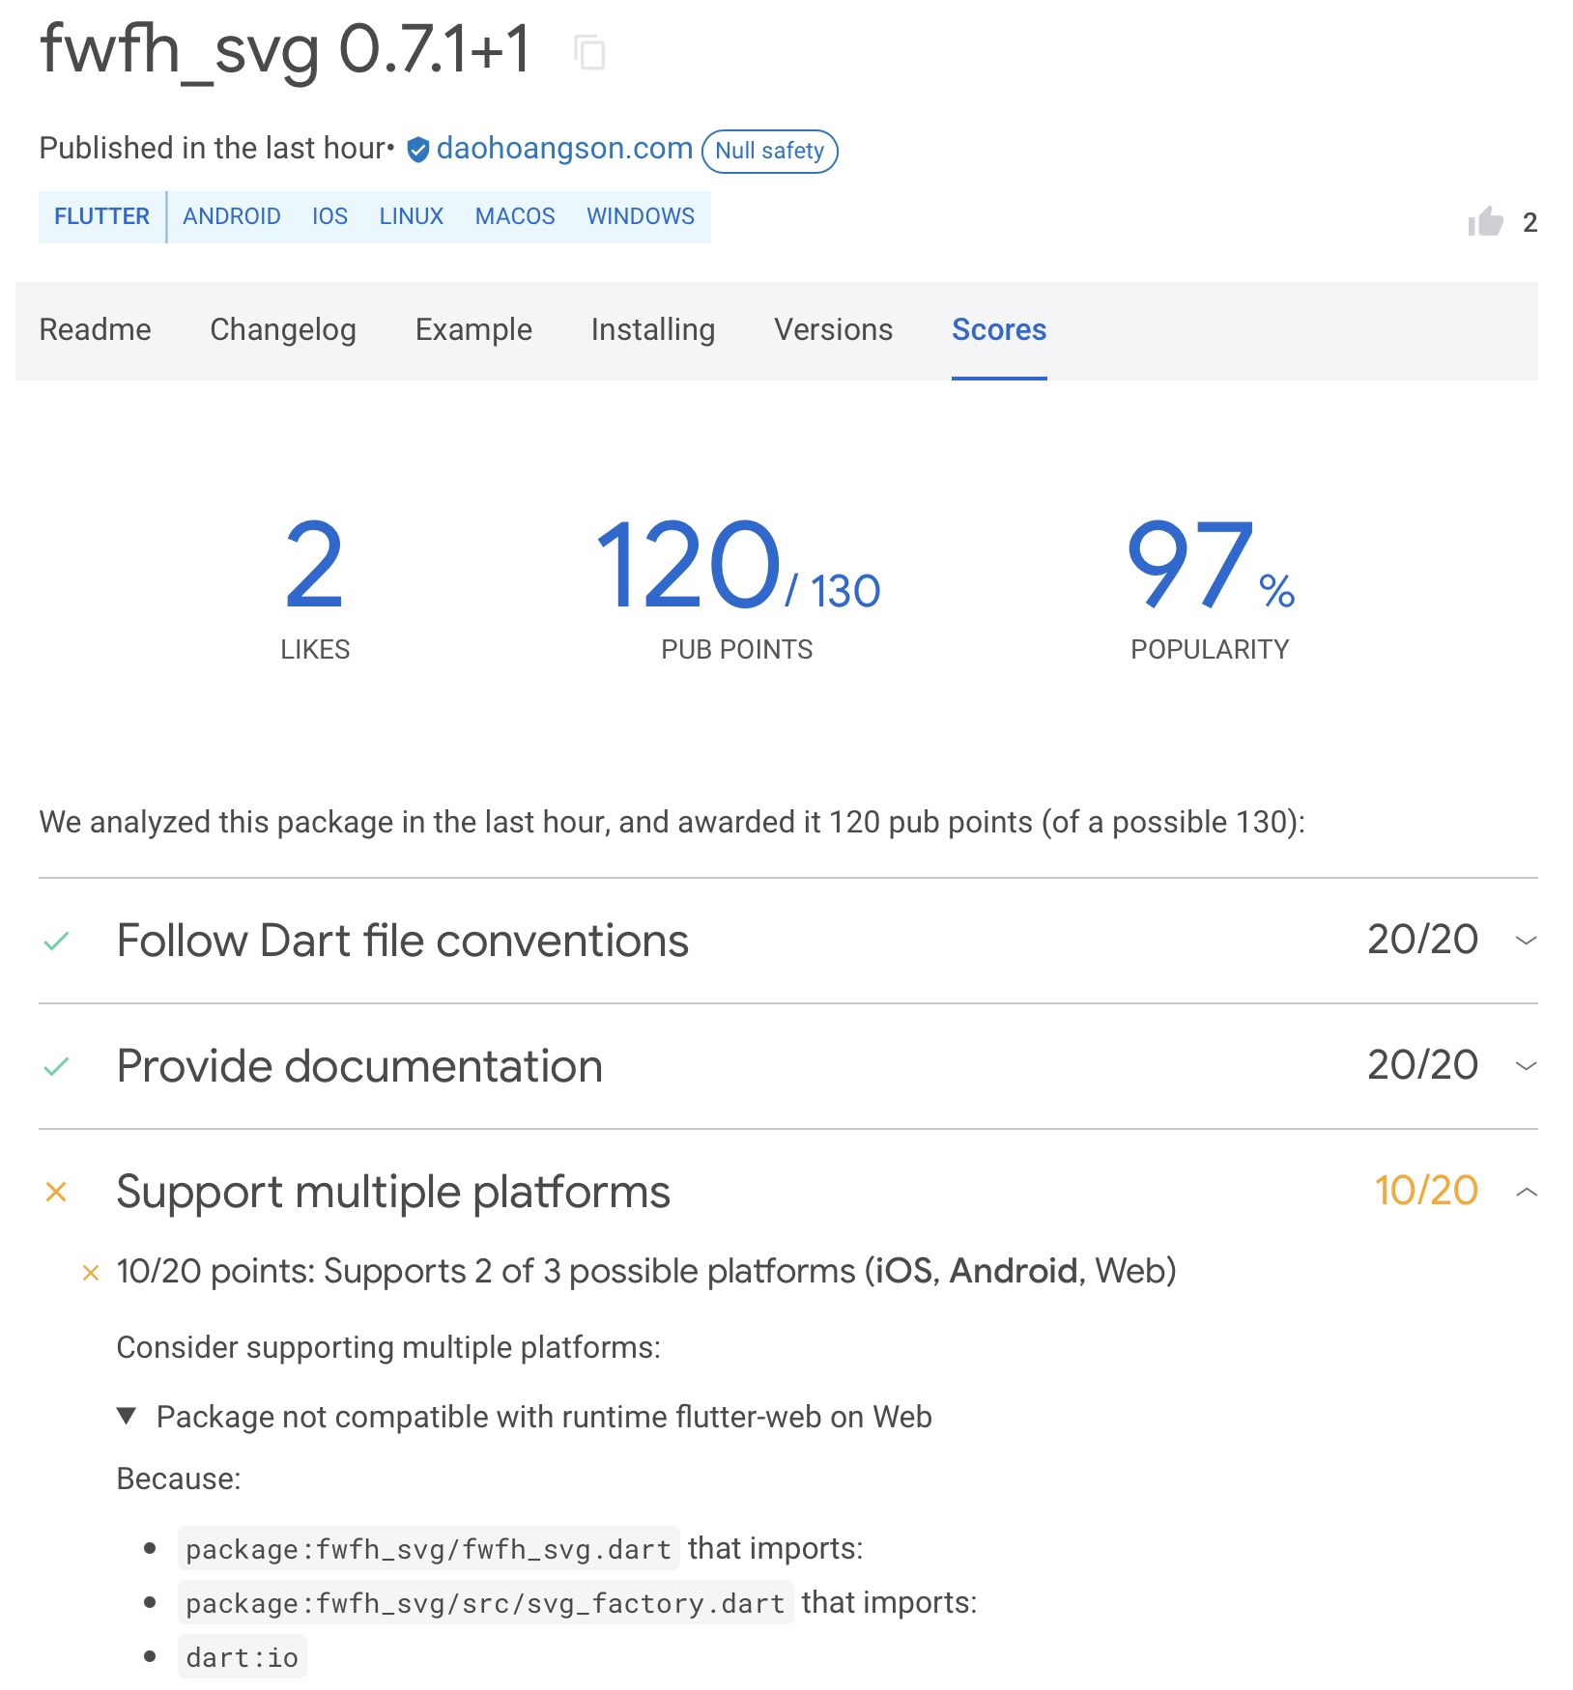Select the FLUTTER platform tag
Screen dimensions: 1573x1690
tap(101, 215)
